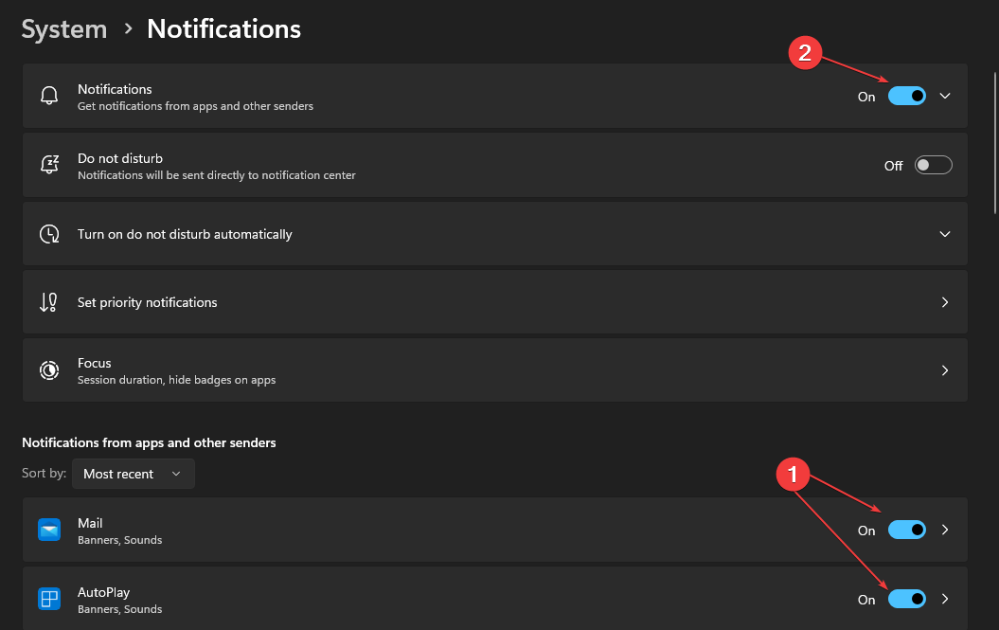
Task: Open AutoPlay notification details chevron
Action: click(944, 599)
